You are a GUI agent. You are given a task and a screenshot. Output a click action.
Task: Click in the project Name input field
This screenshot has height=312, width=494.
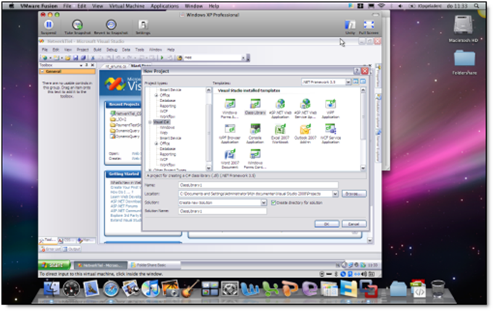(258, 185)
